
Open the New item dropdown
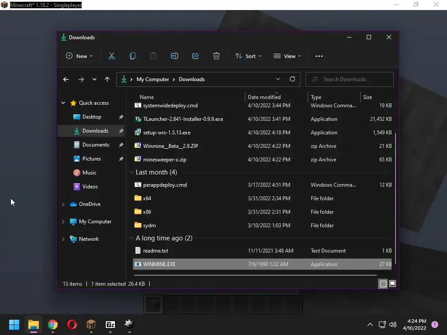pos(79,56)
